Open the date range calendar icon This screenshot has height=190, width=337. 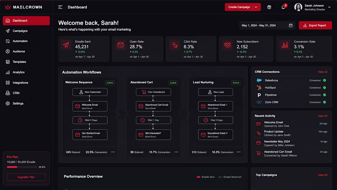pyautogui.click(x=290, y=25)
